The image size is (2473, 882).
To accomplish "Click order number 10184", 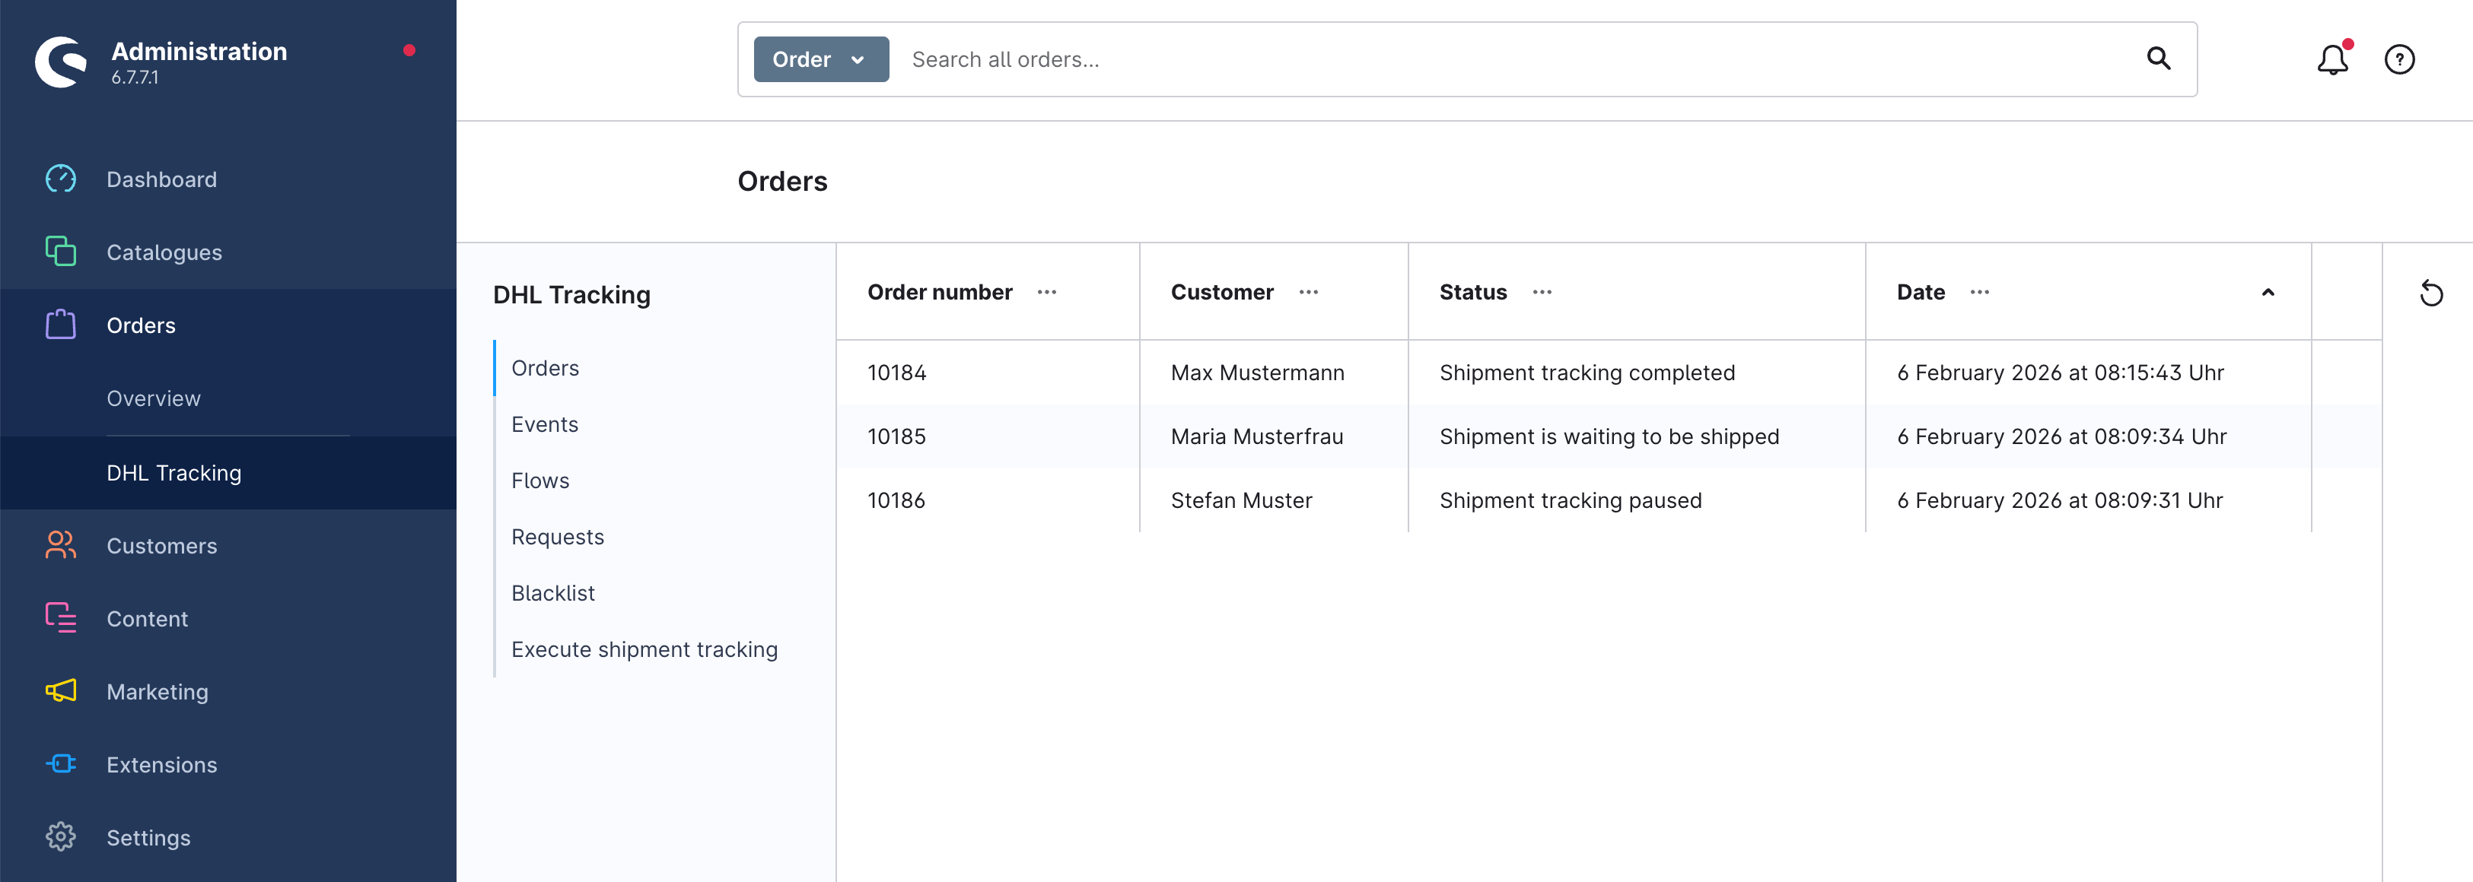I will click(x=896, y=373).
